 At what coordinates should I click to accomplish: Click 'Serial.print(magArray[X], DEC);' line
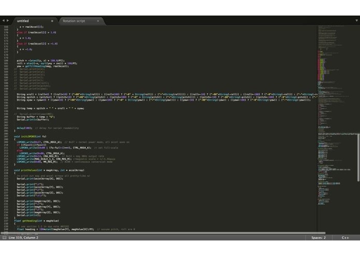[38, 201]
